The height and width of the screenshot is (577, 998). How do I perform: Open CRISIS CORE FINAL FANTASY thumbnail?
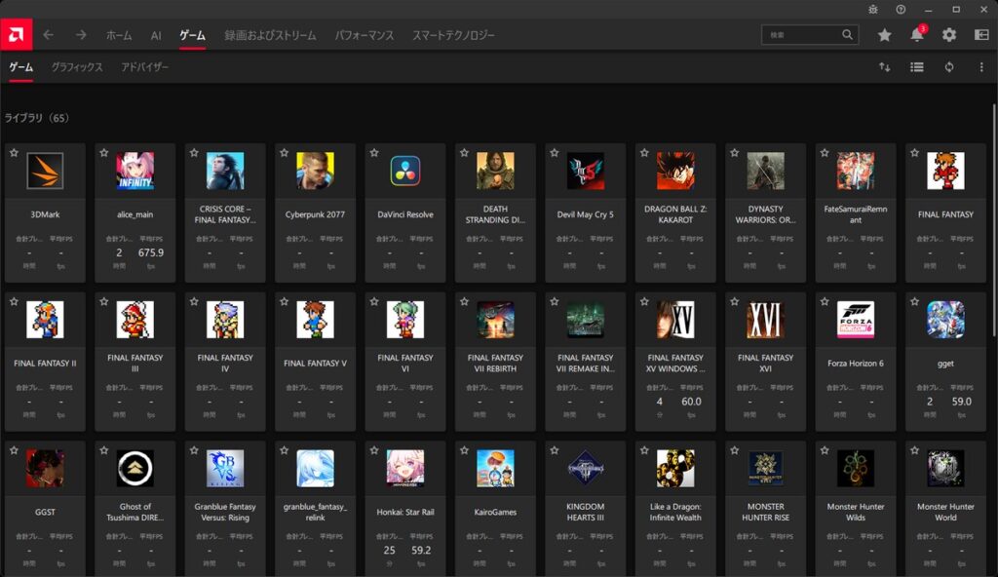[225, 171]
